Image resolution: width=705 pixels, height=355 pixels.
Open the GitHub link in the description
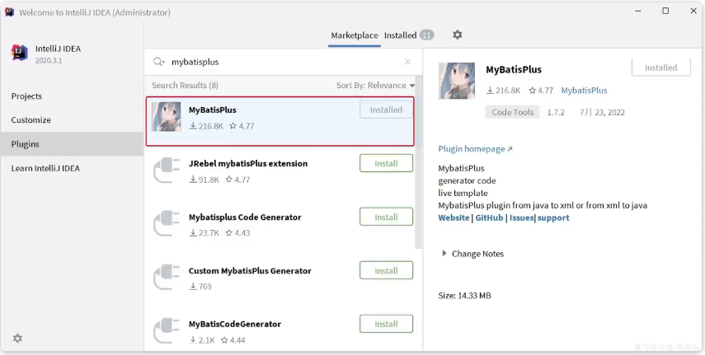coord(489,218)
